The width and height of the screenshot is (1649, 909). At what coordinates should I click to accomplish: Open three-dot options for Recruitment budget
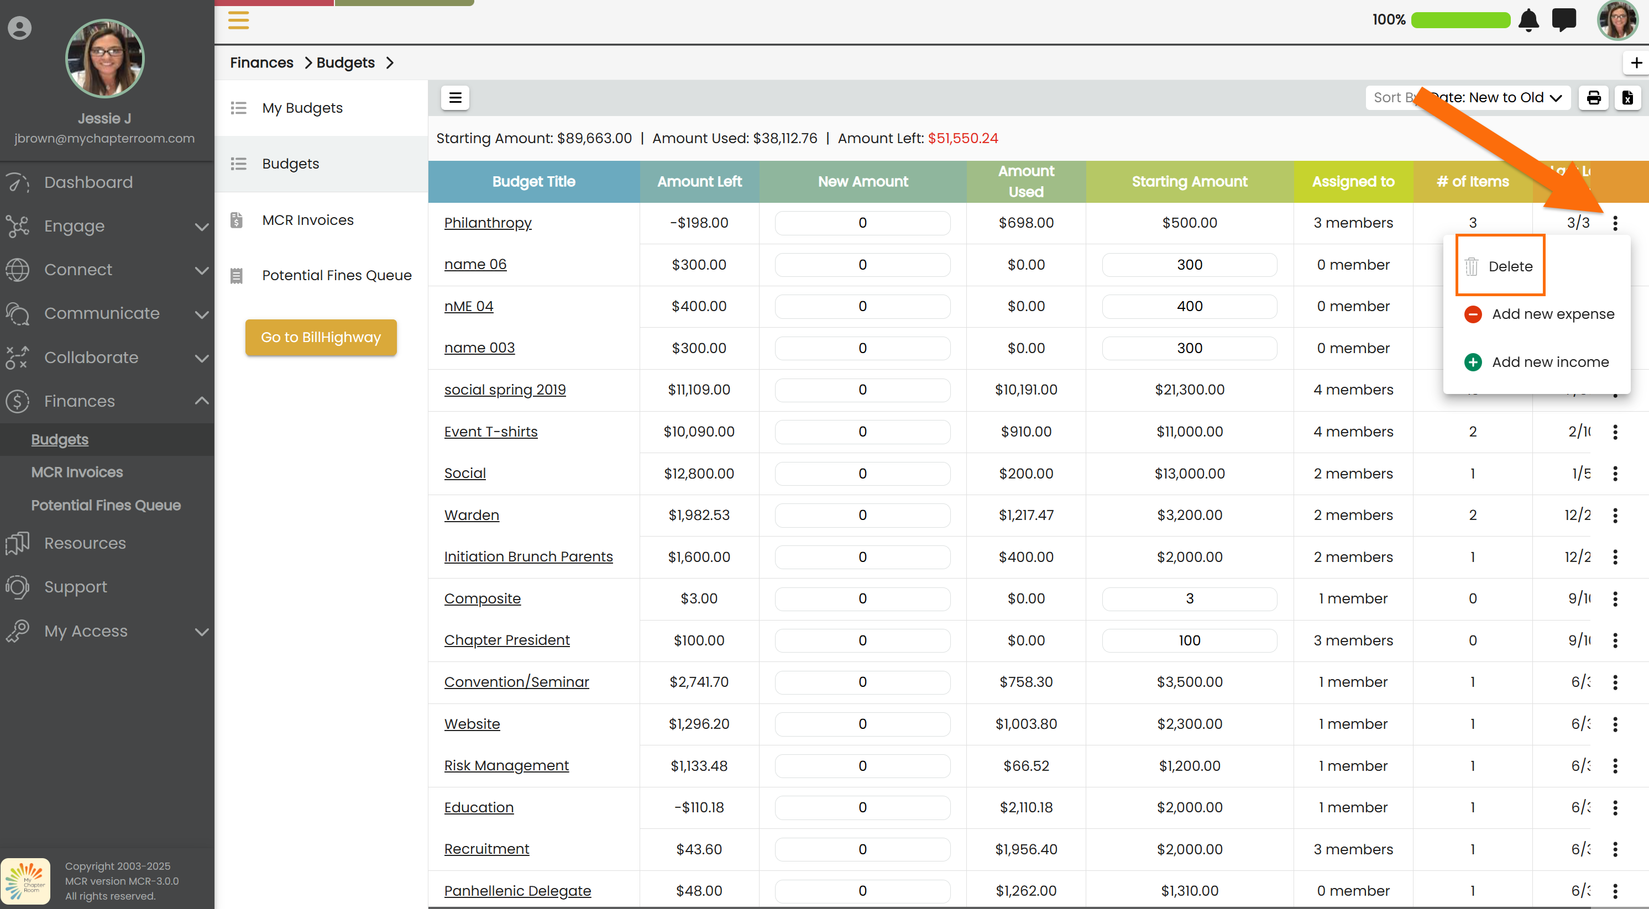[x=1614, y=849]
